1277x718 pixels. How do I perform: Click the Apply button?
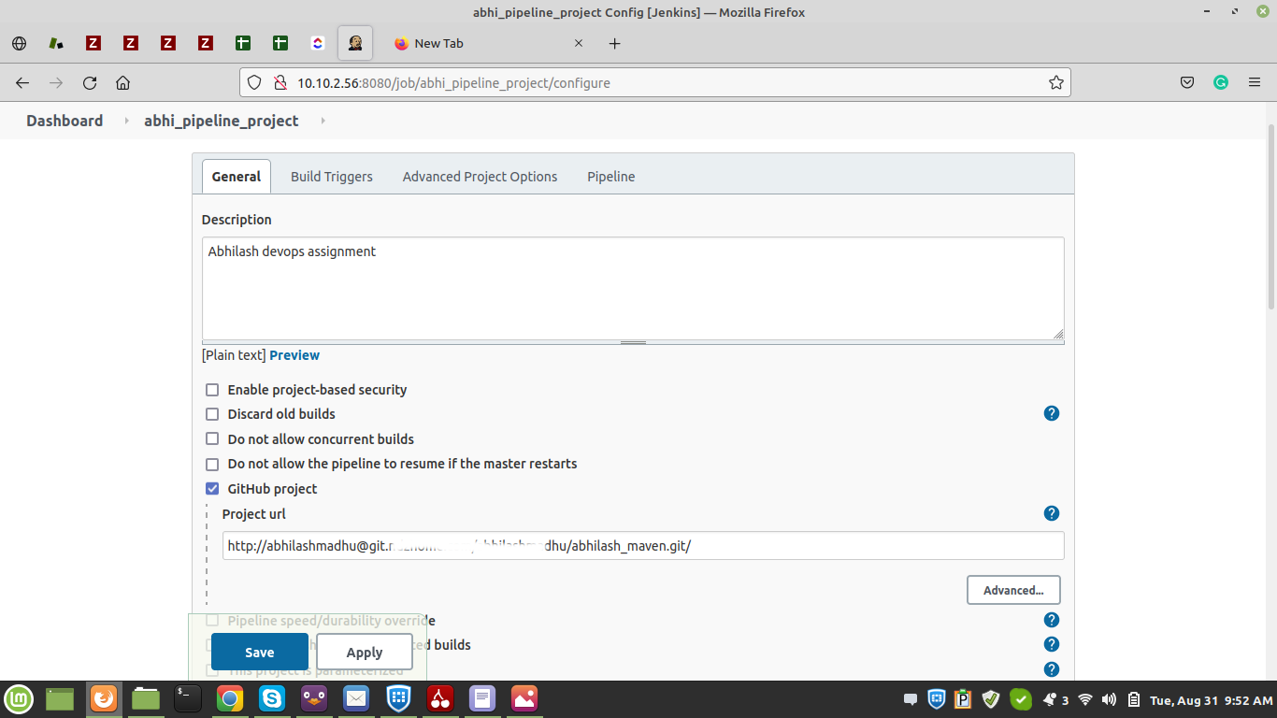(365, 652)
